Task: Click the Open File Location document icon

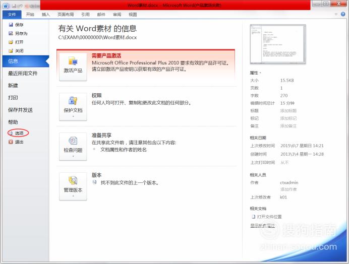Action: [253, 217]
